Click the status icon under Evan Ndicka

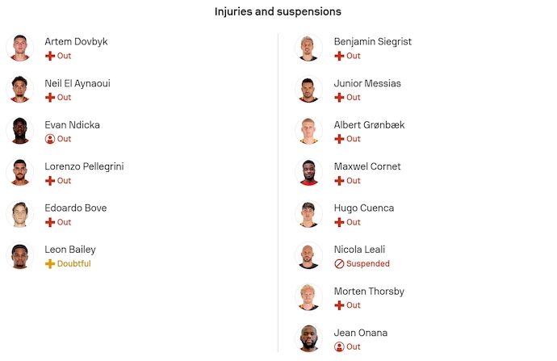coord(50,139)
